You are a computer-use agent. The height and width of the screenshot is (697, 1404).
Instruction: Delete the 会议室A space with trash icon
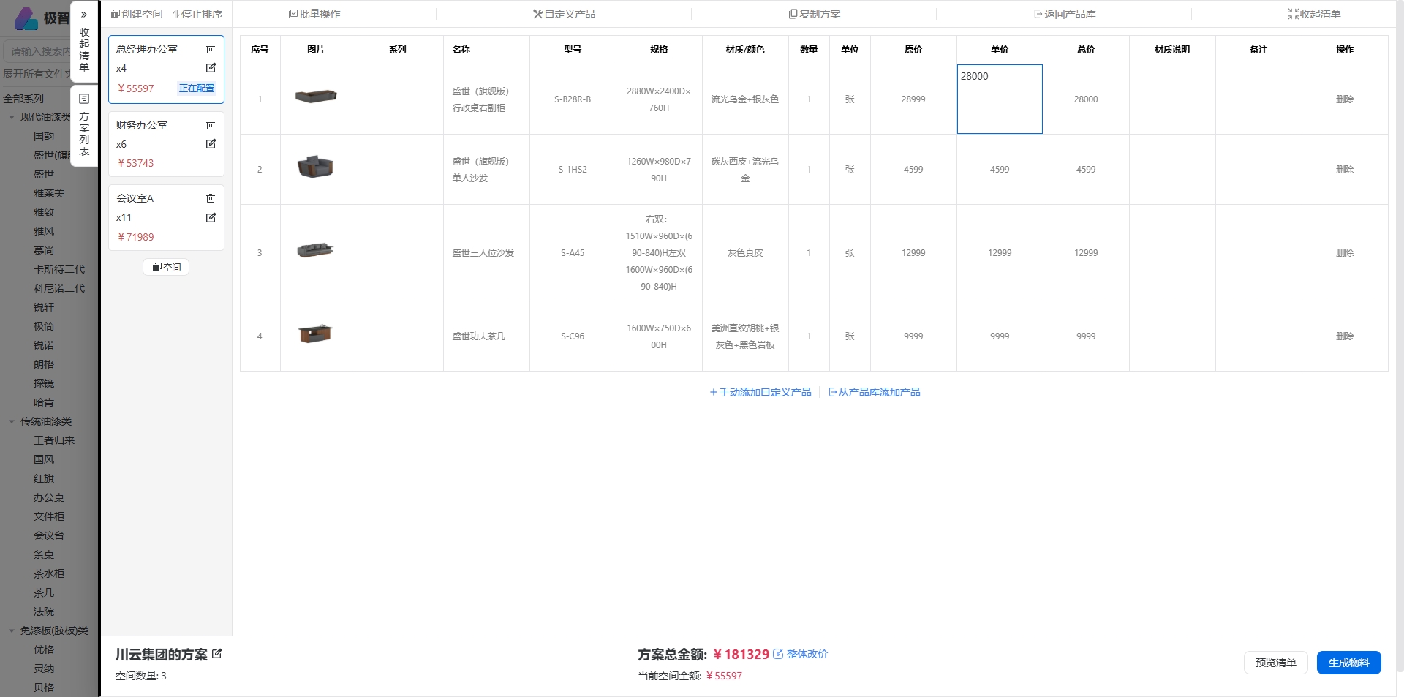[x=211, y=198]
